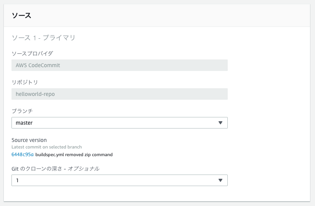Click the リポジトリ label
The image size is (315, 206).
point(24,82)
